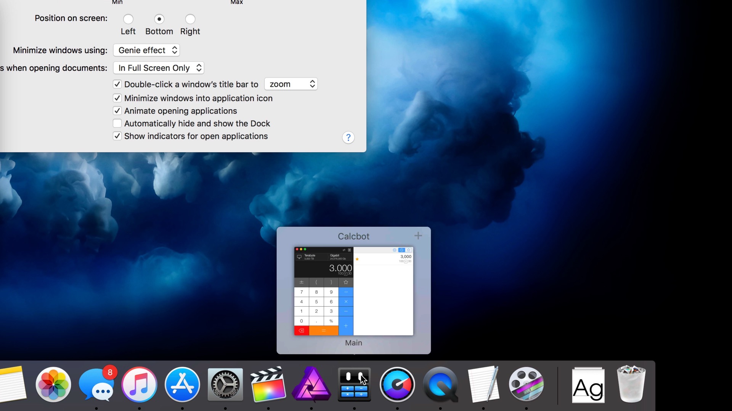
Task: Click the Main tab in Calcbot
Action: tap(353, 343)
